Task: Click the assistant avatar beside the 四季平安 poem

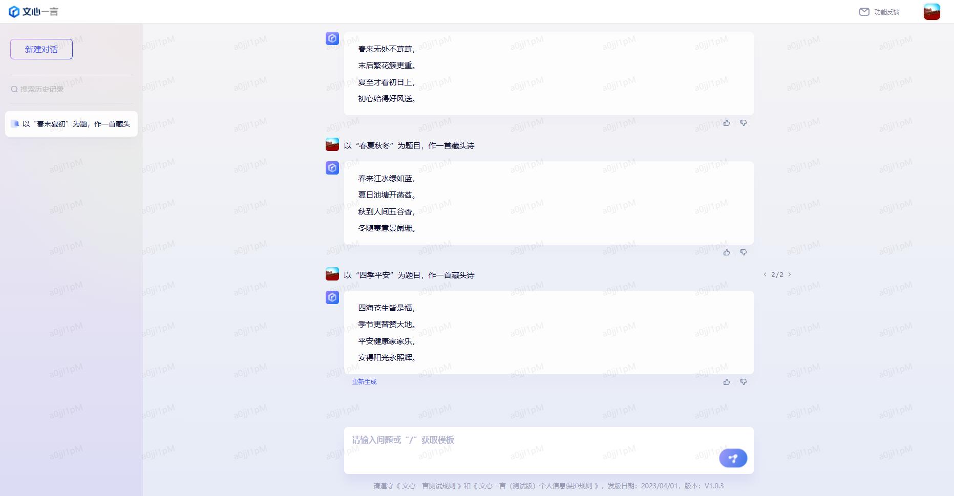Action: pyautogui.click(x=332, y=297)
